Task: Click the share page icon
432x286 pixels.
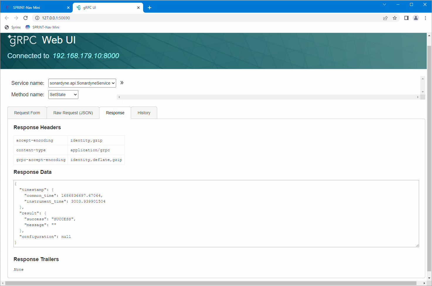Action: click(385, 18)
